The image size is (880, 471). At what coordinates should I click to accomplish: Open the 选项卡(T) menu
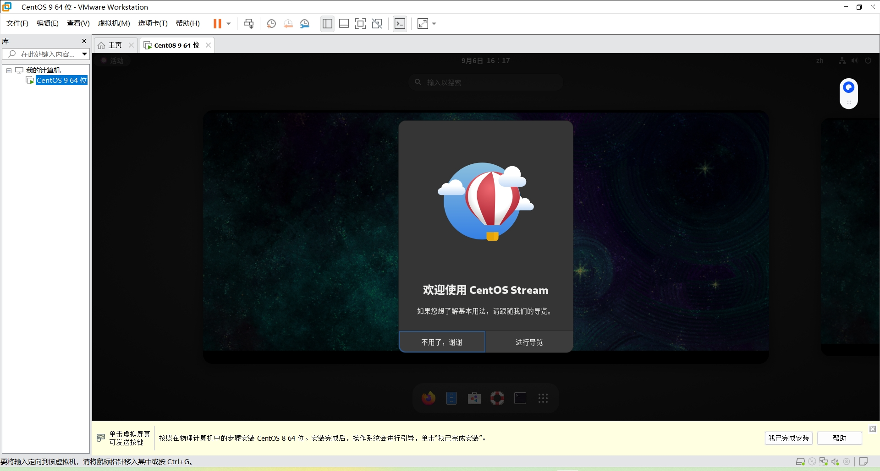153,23
